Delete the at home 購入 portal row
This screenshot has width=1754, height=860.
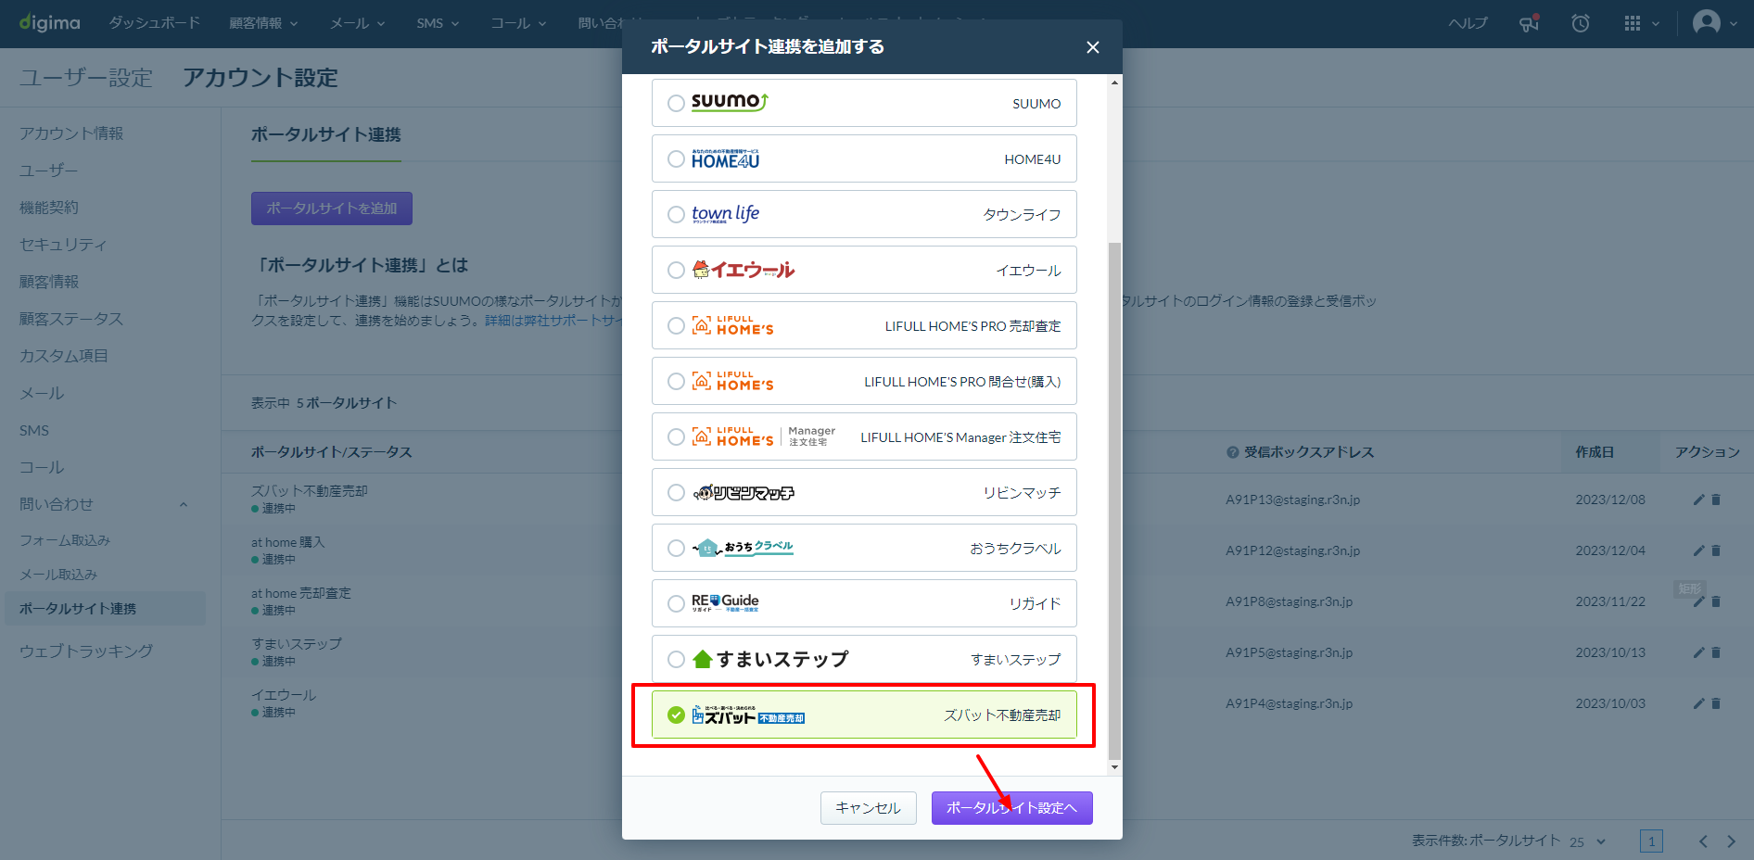click(1716, 550)
